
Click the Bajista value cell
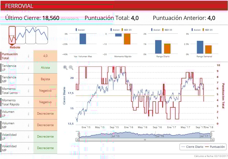pyautogui.click(x=45, y=79)
